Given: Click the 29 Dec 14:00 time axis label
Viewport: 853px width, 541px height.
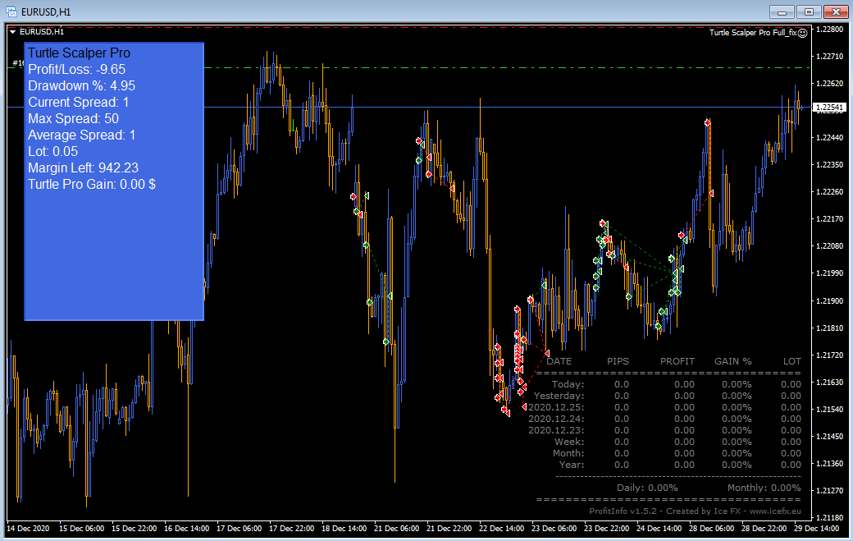Looking at the screenshot, I should (x=817, y=529).
